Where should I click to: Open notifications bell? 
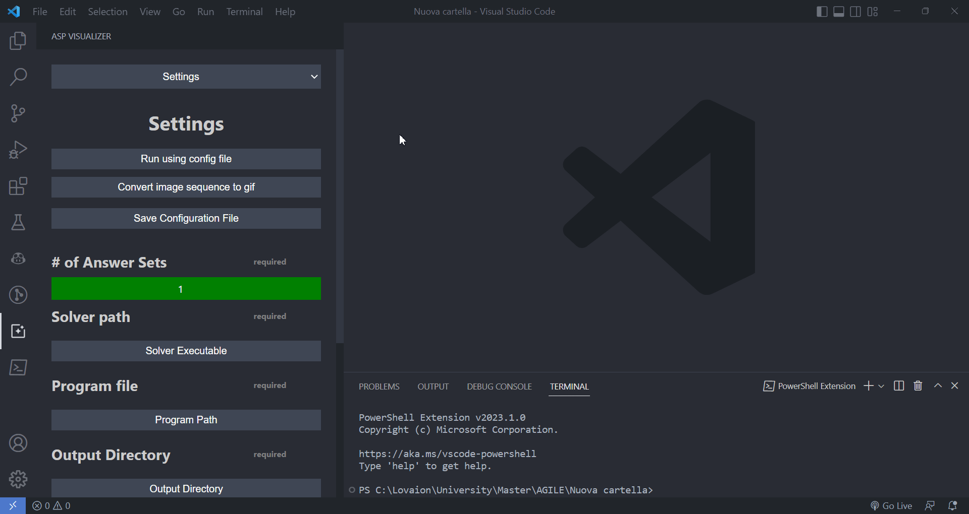click(953, 505)
